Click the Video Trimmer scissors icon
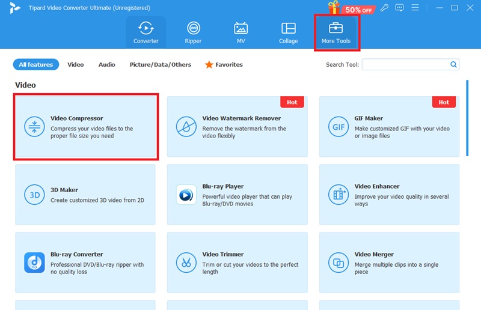Image resolution: width=481 pixels, height=310 pixels. (186, 263)
